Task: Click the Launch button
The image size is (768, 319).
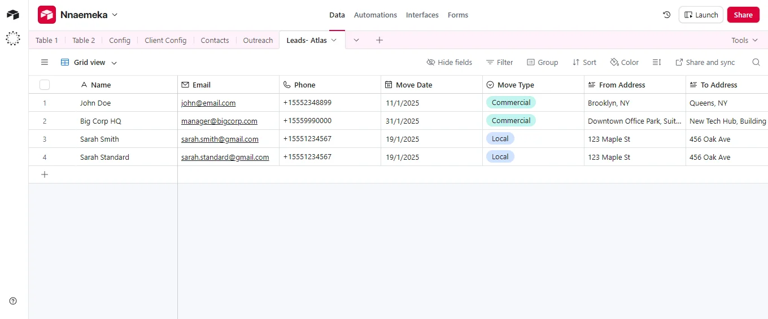Action: (701, 15)
